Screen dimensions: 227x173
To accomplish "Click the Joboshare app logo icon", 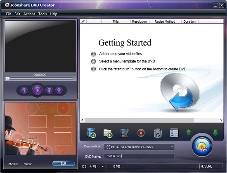I will (x=7, y=5).
